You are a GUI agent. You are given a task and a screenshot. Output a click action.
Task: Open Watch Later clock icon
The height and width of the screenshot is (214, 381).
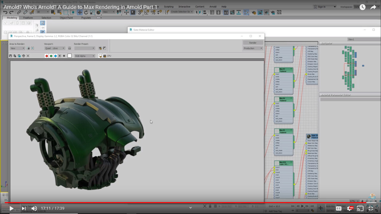pyautogui.click(x=362, y=7)
